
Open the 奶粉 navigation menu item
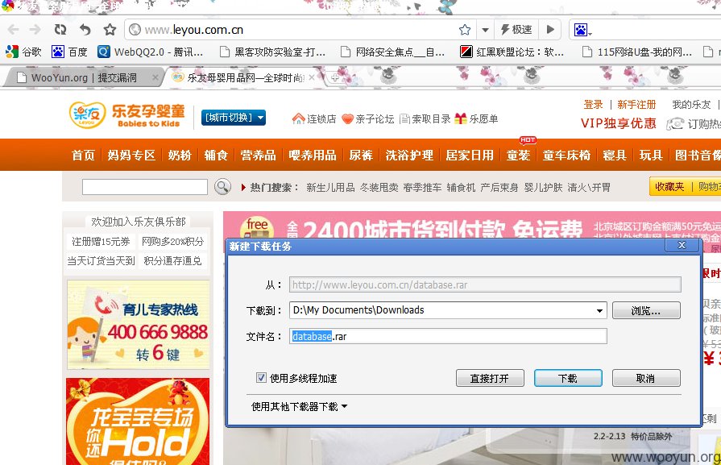180,156
